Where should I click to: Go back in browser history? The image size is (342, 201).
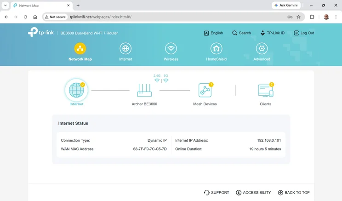click(6, 17)
